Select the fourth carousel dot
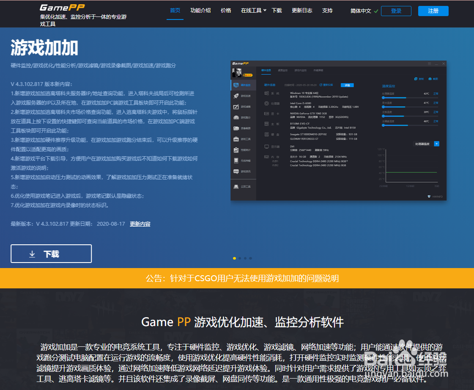This screenshot has height=390, width=474. 251,258
